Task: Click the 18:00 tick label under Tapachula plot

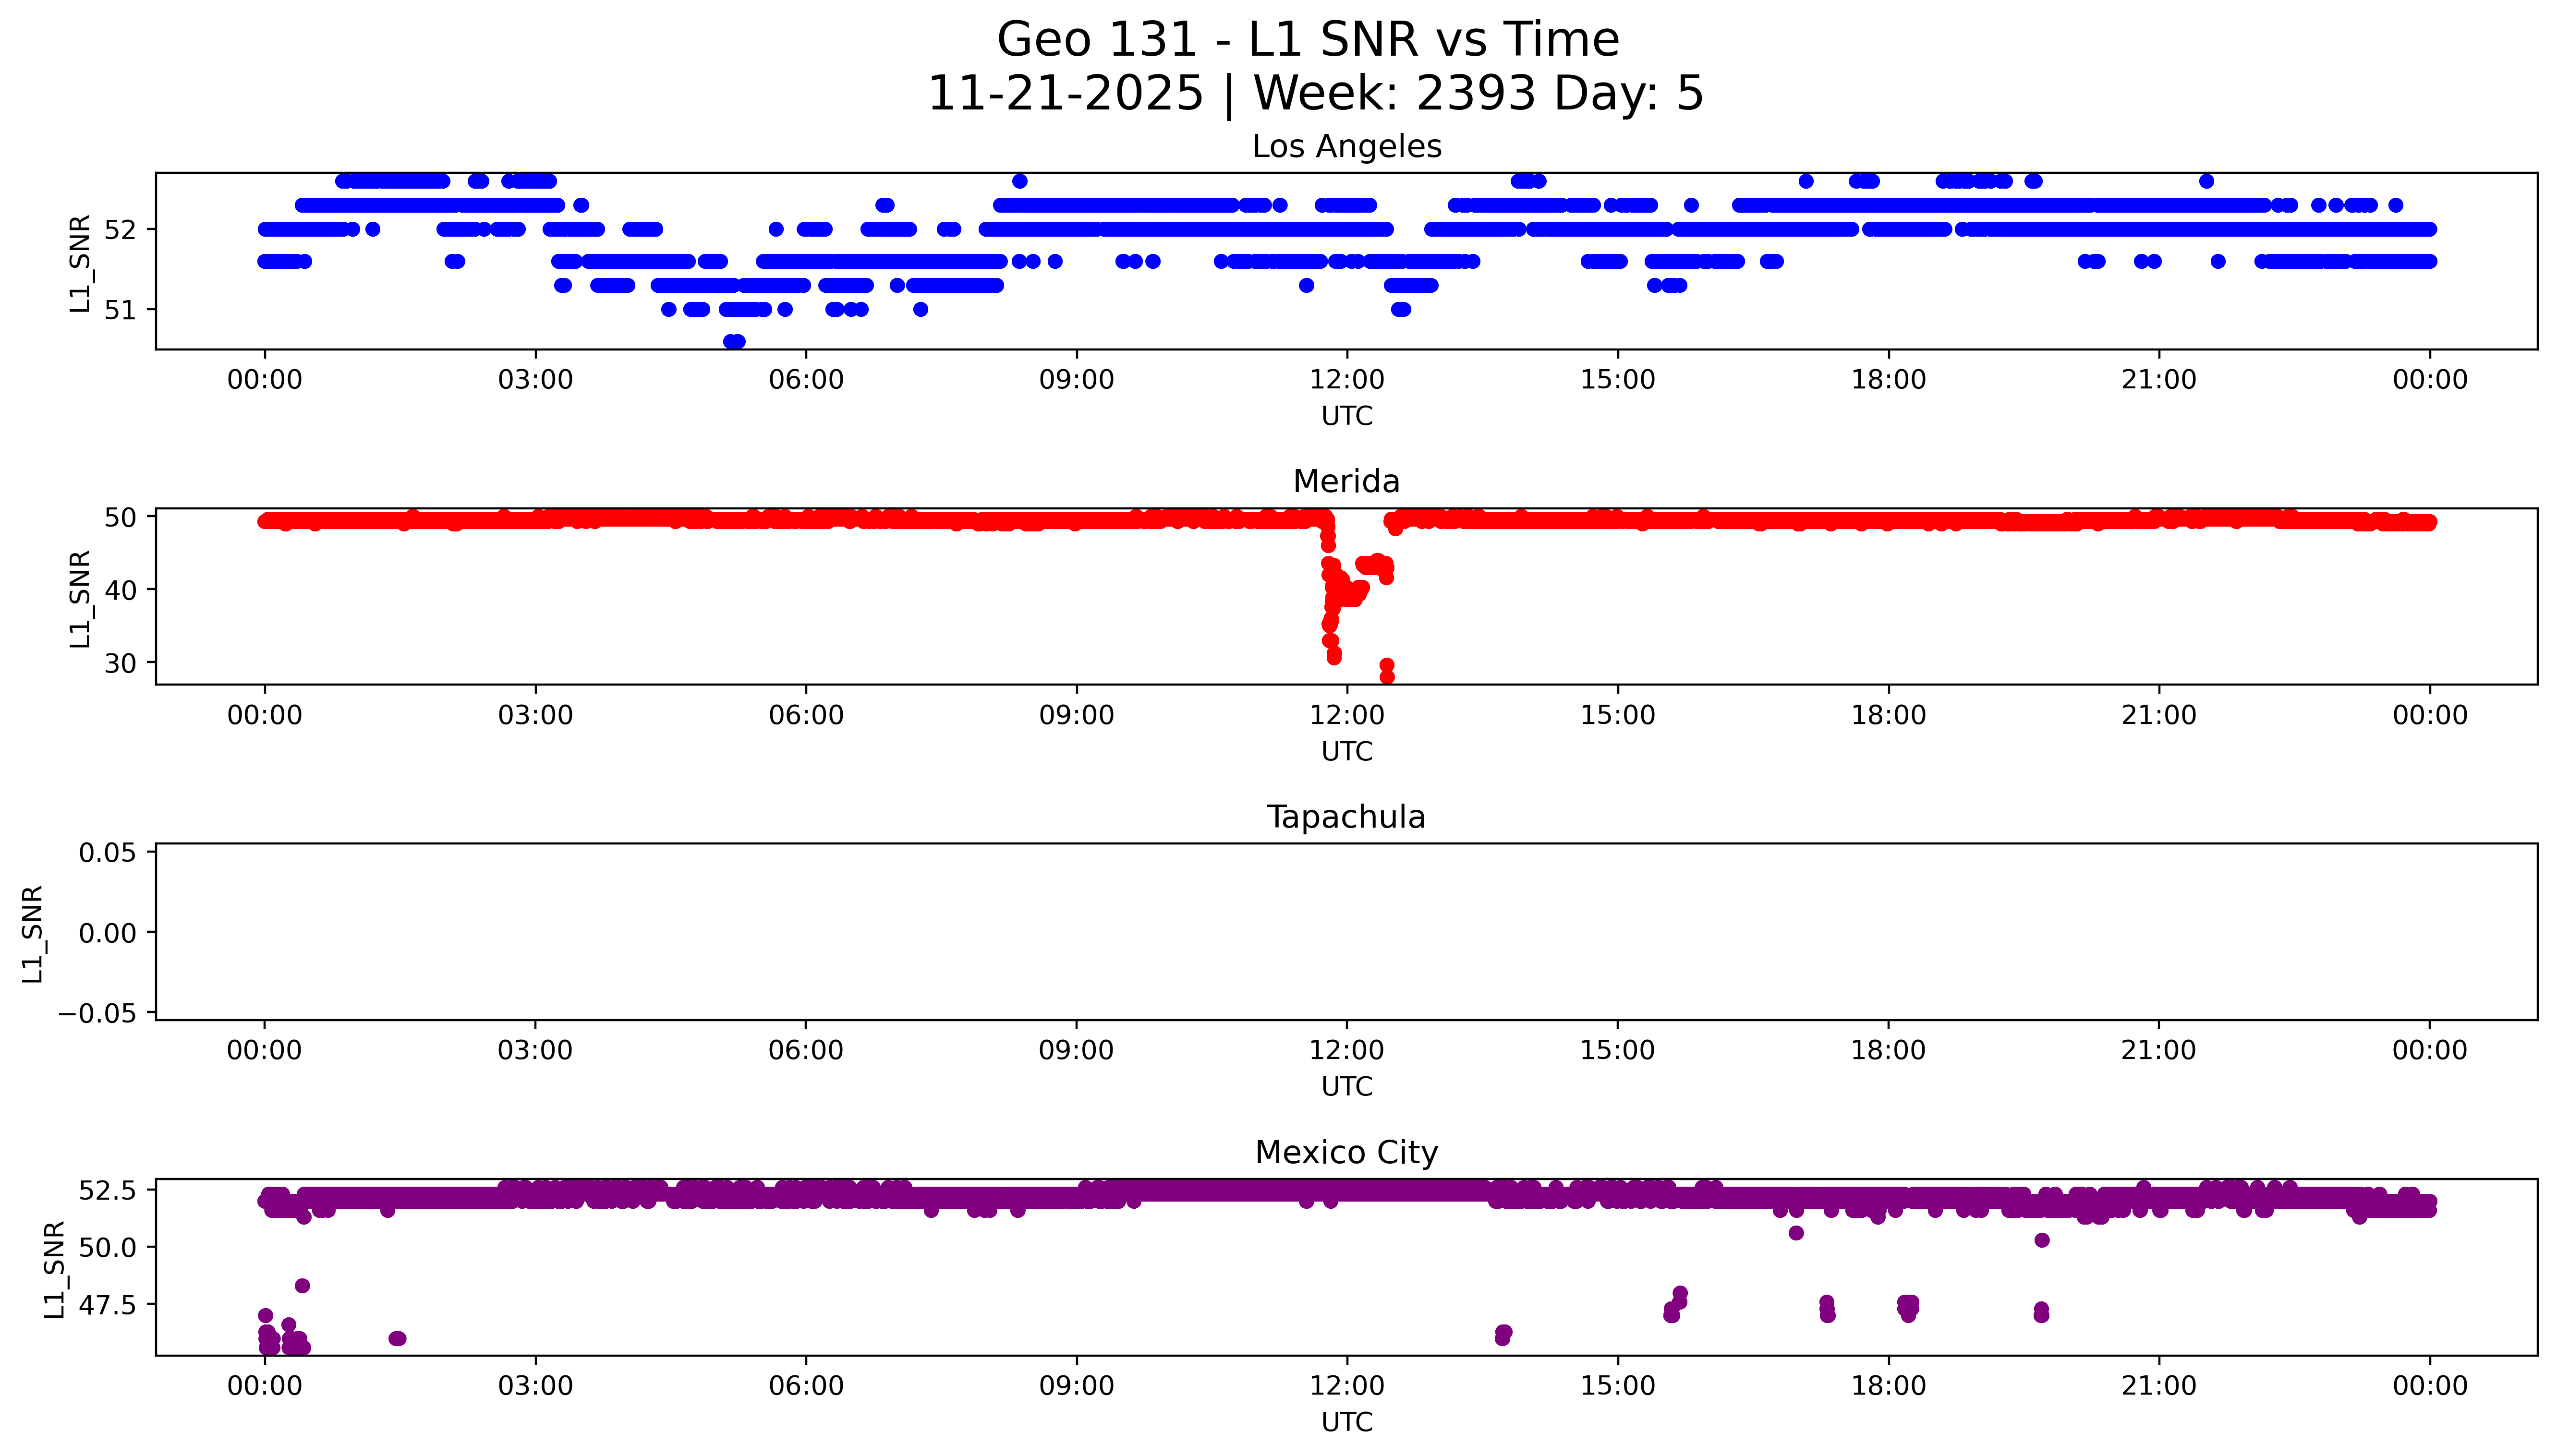Action: [1887, 1050]
